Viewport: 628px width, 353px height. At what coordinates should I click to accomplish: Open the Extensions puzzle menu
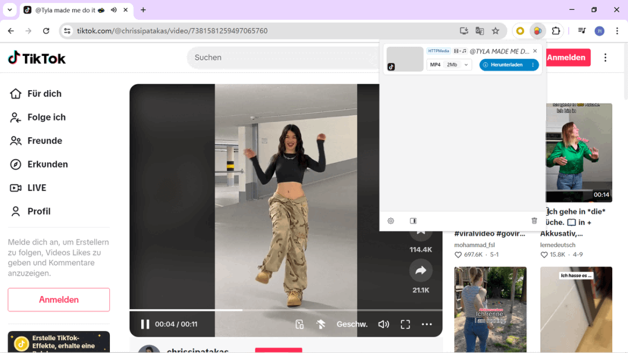556,31
